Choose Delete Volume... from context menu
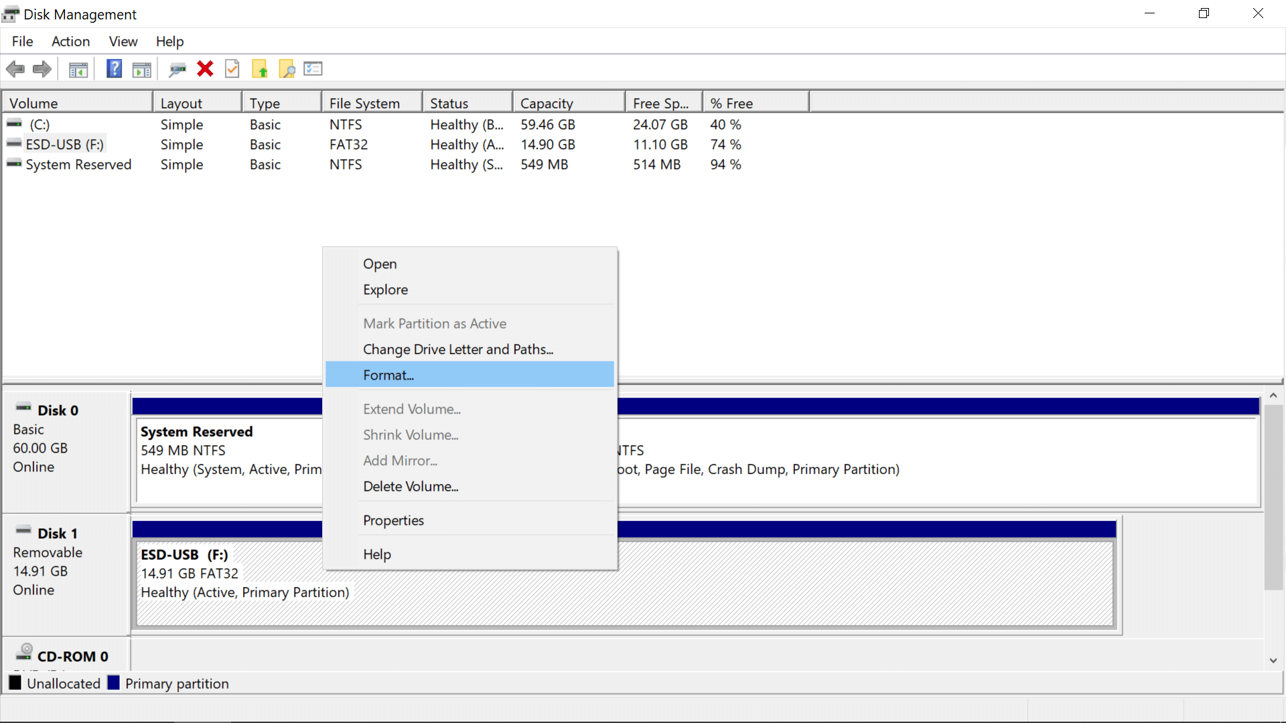 pyautogui.click(x=411, y=487)
